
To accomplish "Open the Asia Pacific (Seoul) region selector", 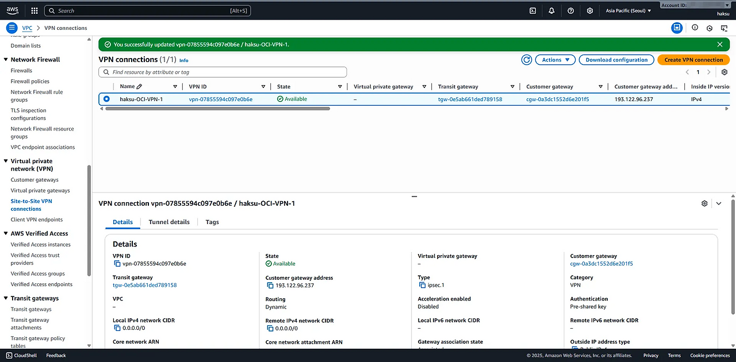I will click(628, 10).
